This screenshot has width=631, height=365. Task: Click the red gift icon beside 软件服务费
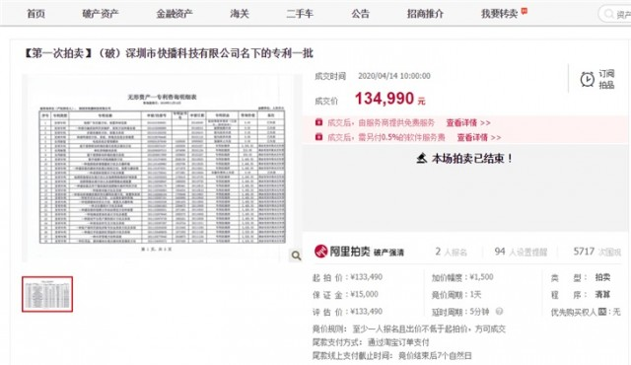click(318, 137)
